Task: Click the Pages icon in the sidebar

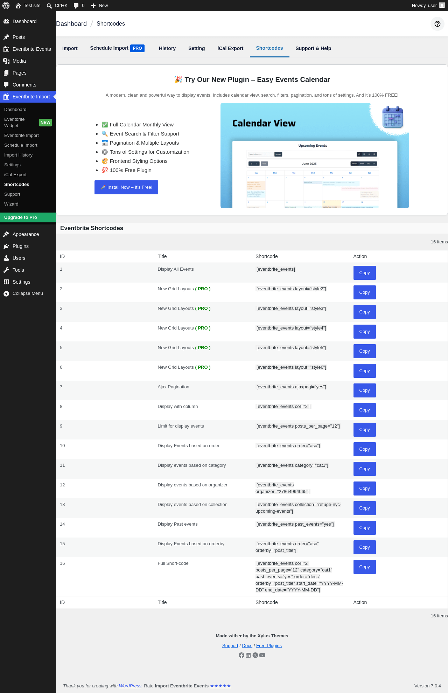Action: 6,73
